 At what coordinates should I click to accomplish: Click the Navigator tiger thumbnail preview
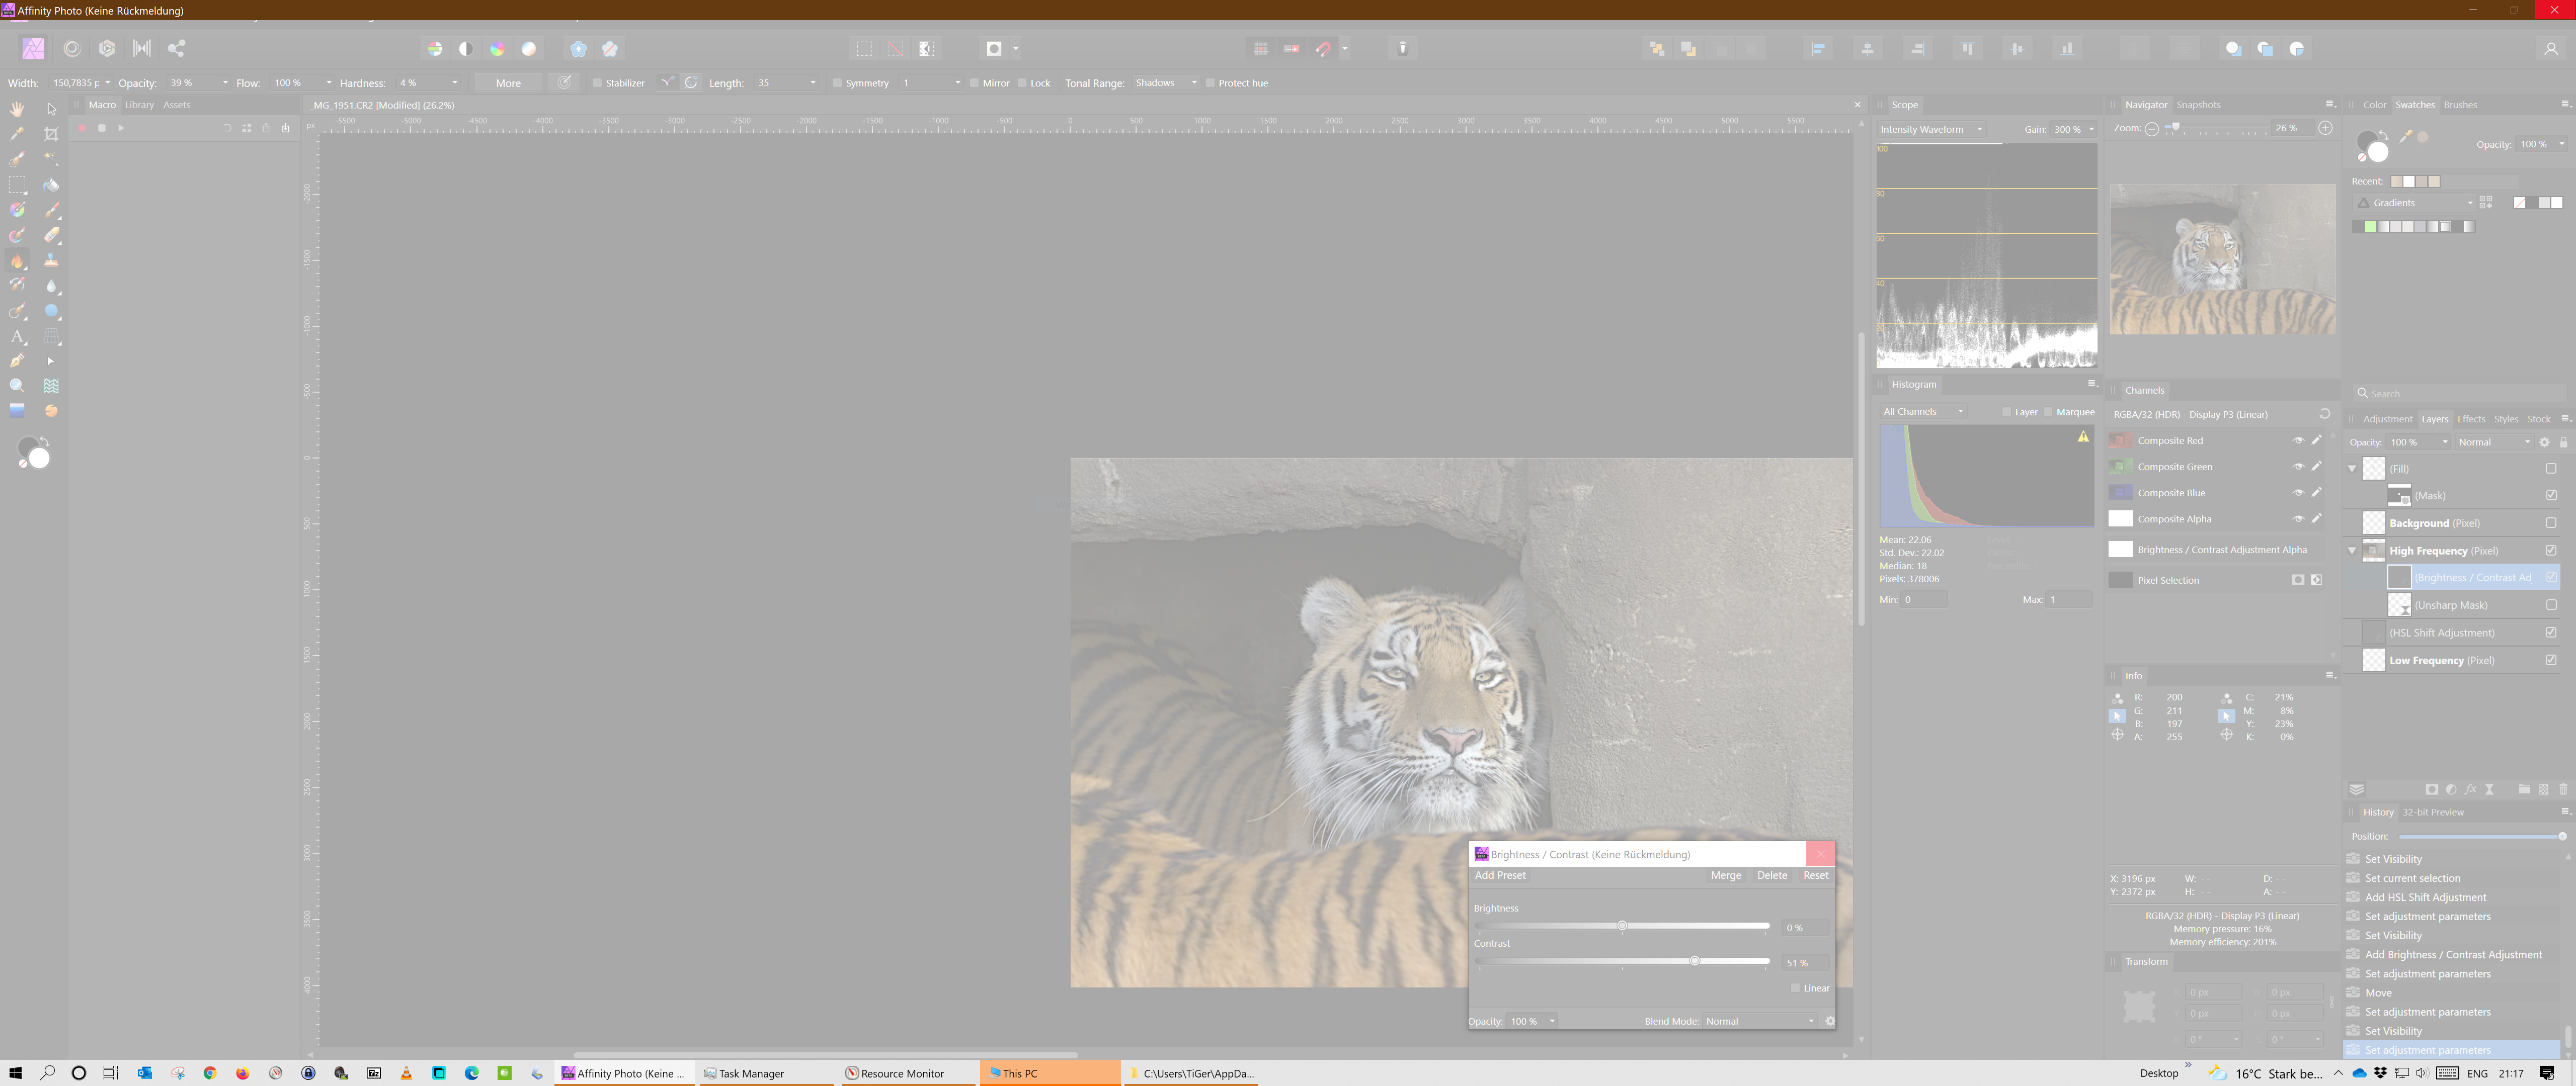click(x=2222, y=259)
